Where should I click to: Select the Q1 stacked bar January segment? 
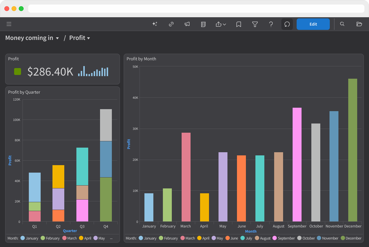tap(35, 187)
